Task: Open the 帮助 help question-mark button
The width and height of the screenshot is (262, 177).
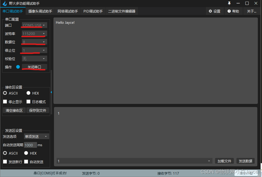Action: click(x=233, y=11)
